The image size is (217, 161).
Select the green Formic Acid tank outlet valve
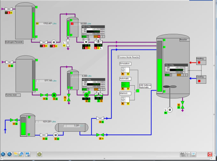coord(44,95)
